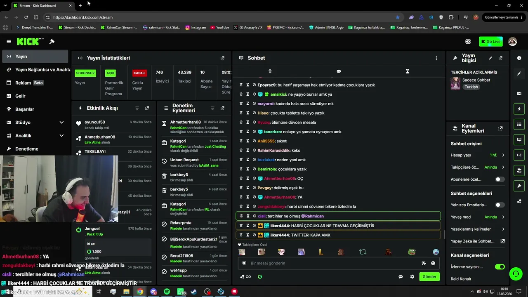Open the Takipçilere özel setting arrow
Viewport: 528px width, 297px height.
point(503,167)
